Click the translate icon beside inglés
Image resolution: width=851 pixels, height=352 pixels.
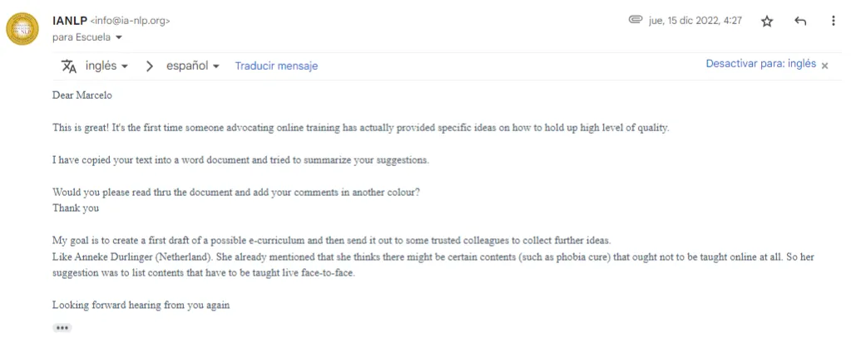tap(69, 66)
